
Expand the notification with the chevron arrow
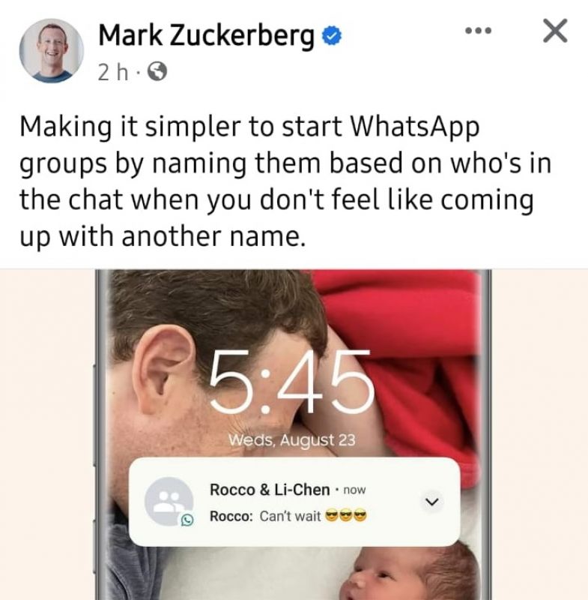432,501
